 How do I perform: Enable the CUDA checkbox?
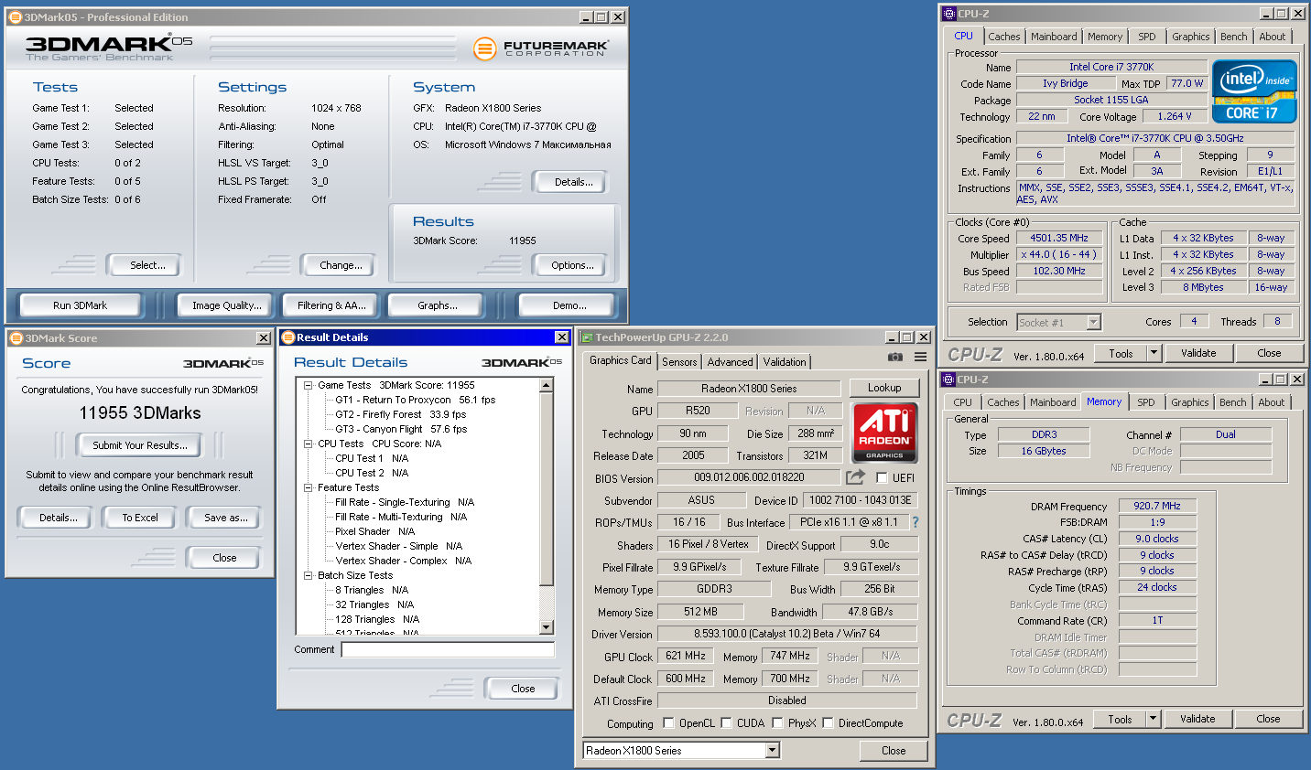tap(726, 722)
